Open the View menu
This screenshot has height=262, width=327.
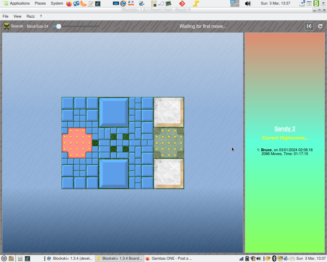17,16
